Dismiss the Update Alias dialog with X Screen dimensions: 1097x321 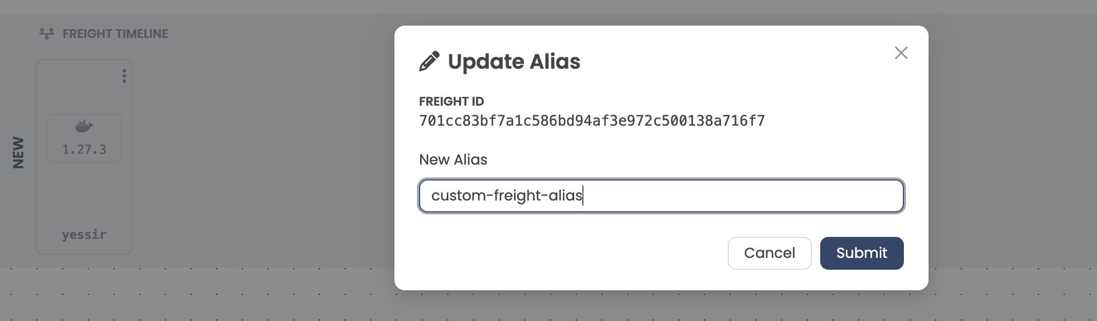click(x=901, y=53)
